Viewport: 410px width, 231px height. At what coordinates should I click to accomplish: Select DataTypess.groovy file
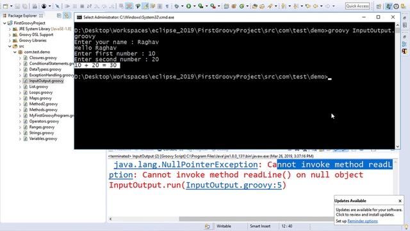tap(45, 69)
